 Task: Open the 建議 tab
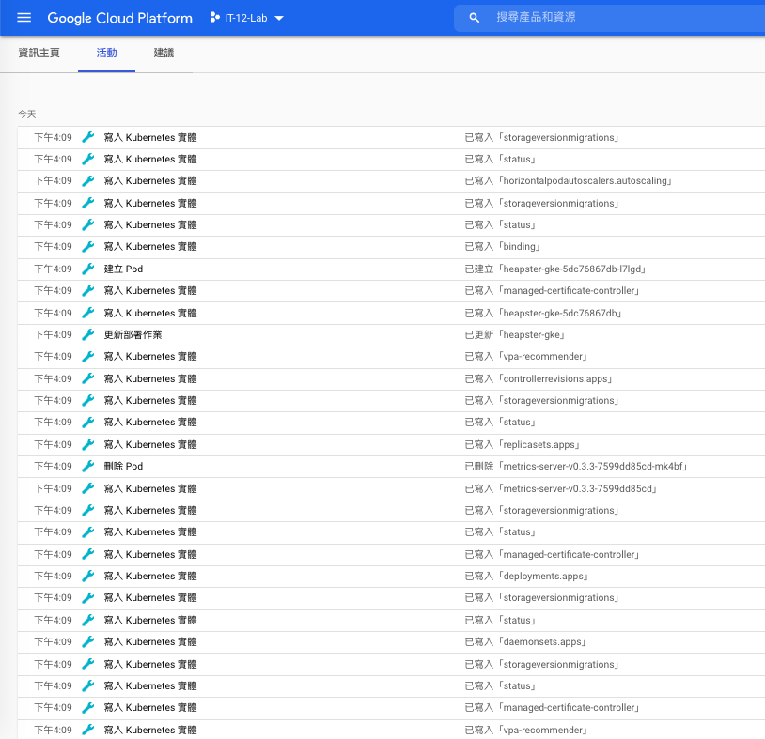(x=164, y=53)
